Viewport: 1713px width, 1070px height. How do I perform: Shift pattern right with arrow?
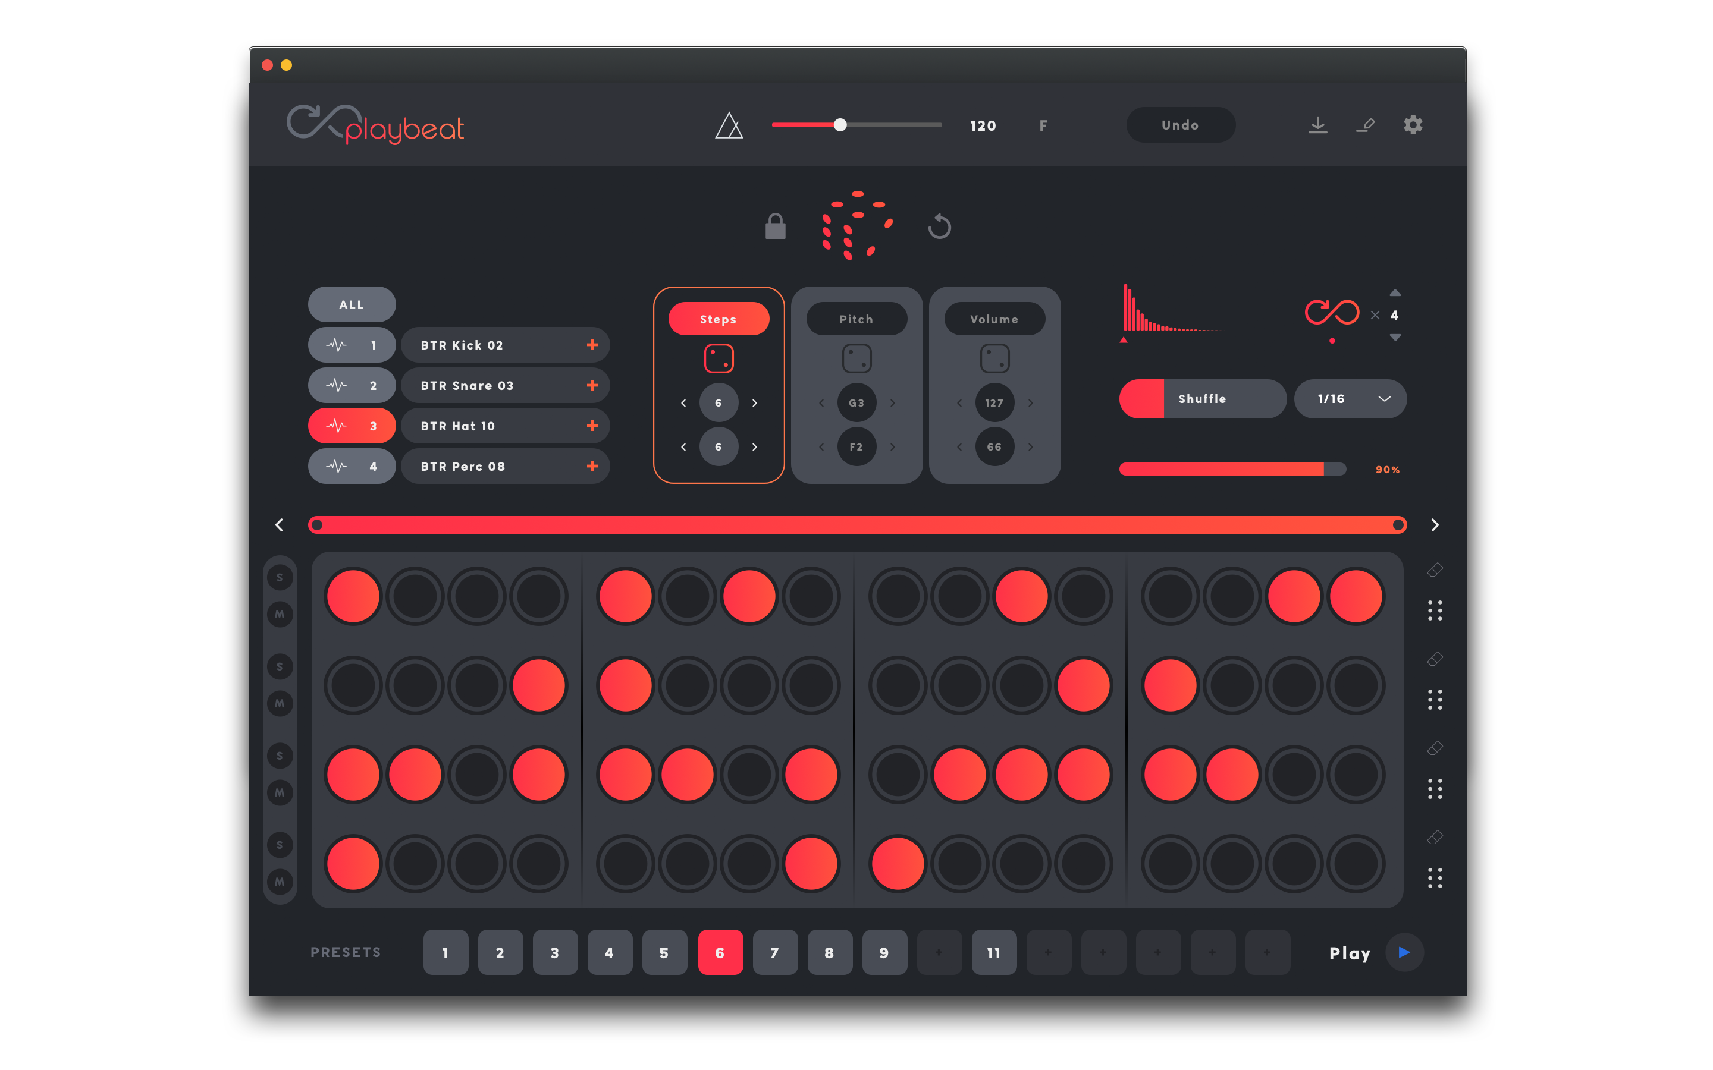pos(1435,524)
